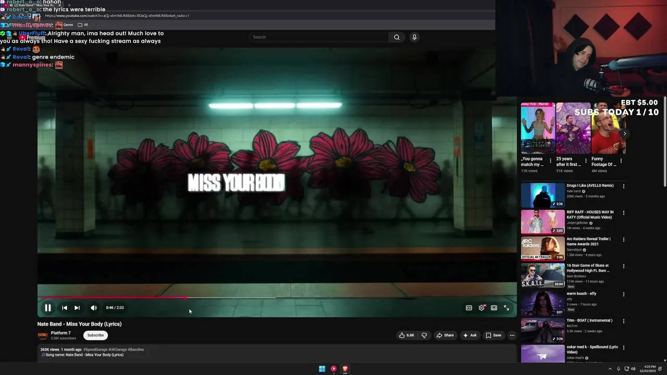Click the browser address bar URL

click(117, 16)
